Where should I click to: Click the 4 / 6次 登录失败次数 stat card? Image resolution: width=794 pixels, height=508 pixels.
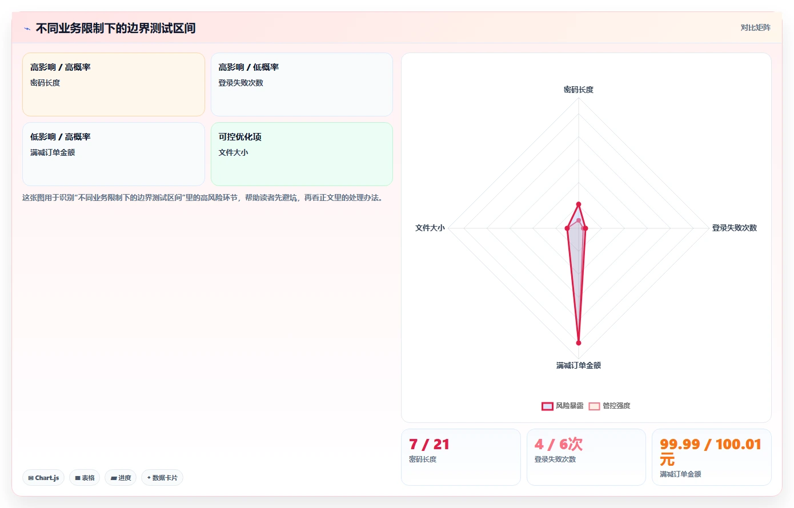click(x=586, y=457)
